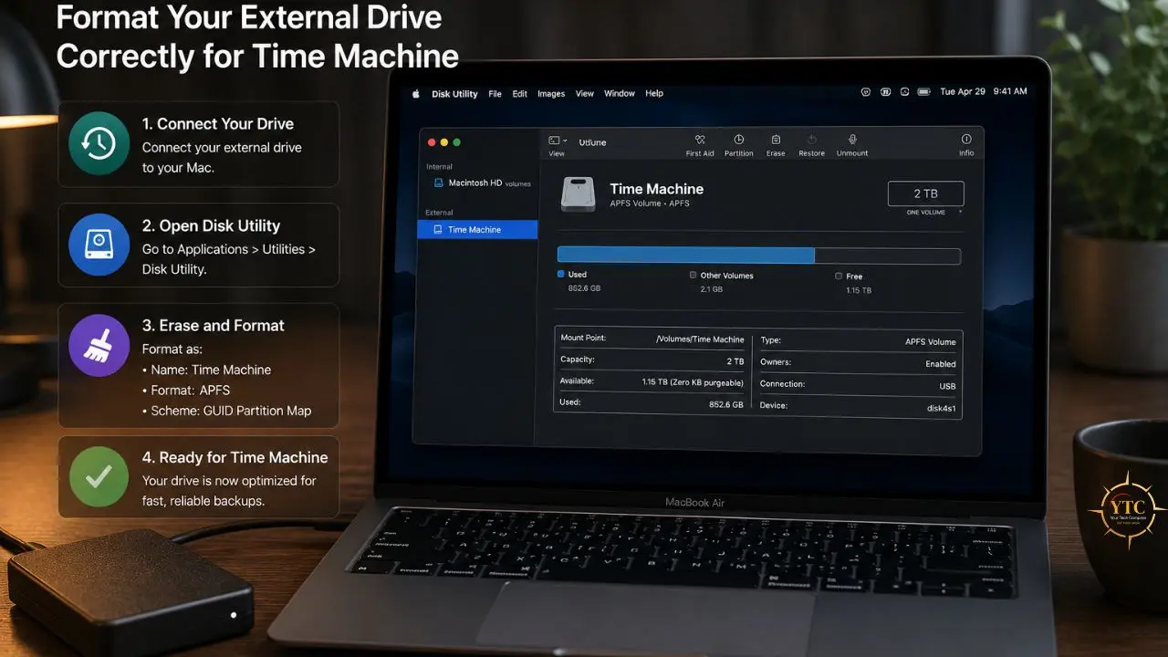Select Macintosh HD in the sidebar

476,183
